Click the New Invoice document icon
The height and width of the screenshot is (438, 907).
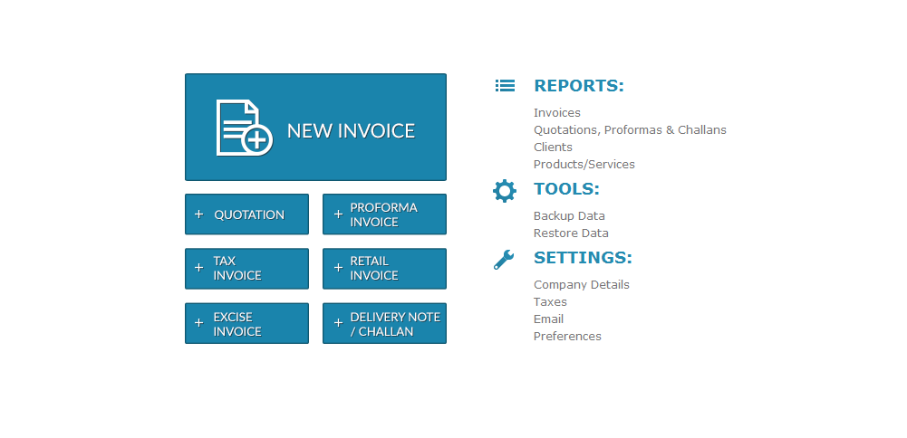[244, 128]
